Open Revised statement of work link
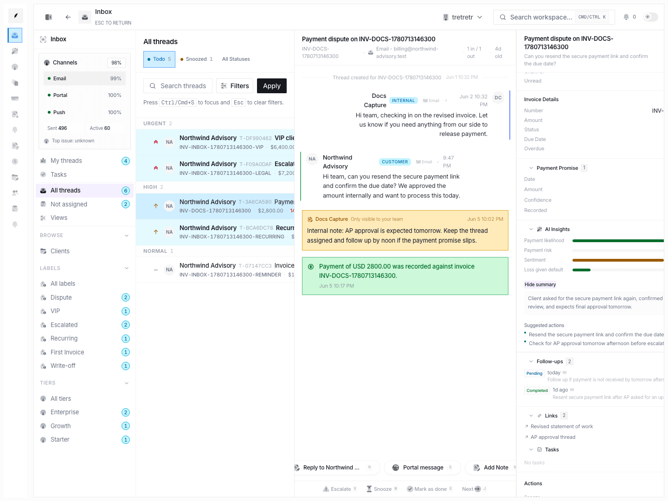Viewport: 668px width, 501px height. (561, 426)
